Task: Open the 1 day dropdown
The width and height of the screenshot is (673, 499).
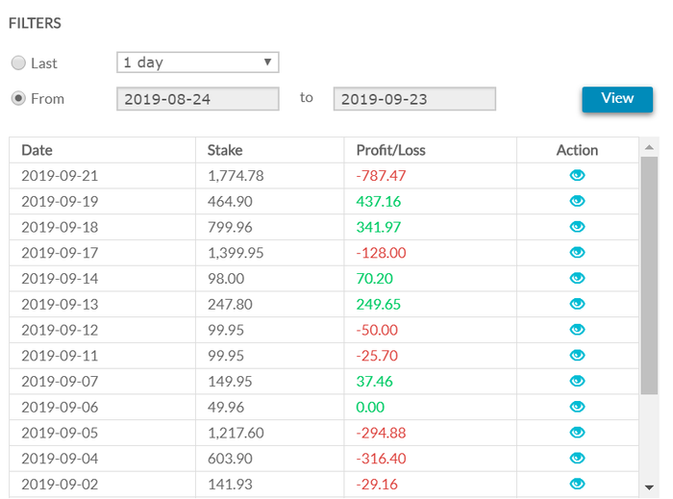Action: click(198, 62)
